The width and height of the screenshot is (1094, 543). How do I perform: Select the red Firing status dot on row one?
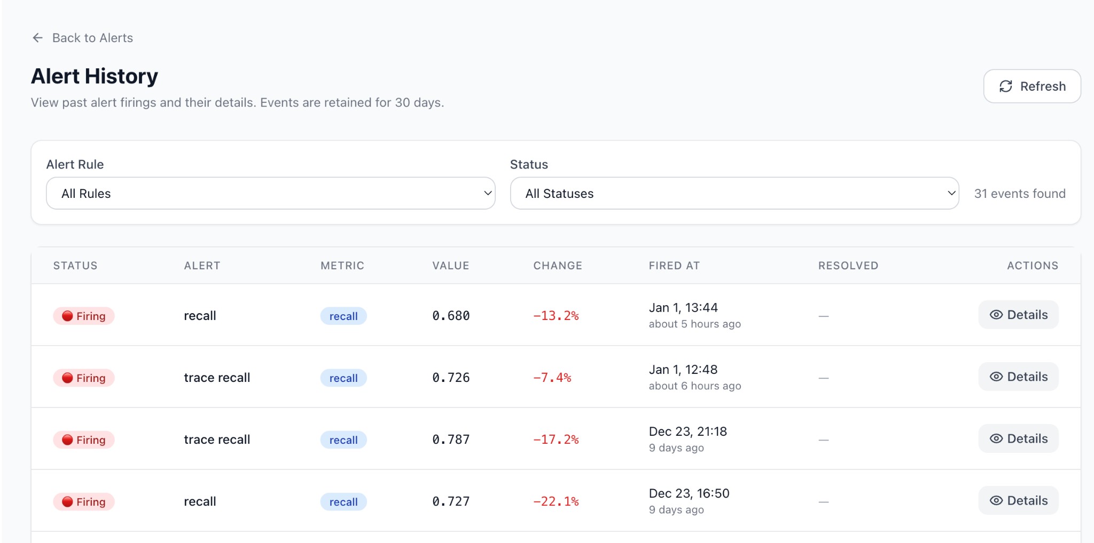[67, 316]
